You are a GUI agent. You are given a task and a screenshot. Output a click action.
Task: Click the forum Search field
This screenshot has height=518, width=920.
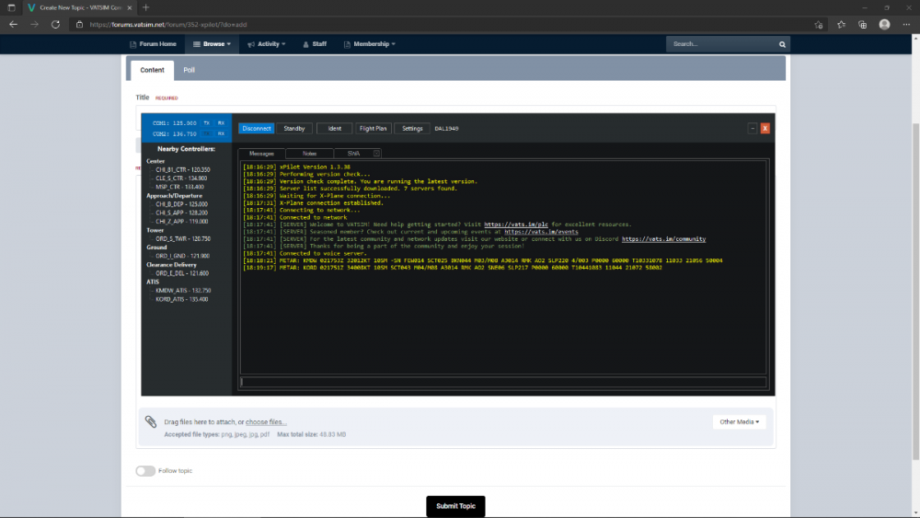pyautogui.click(x=721, y=44)
